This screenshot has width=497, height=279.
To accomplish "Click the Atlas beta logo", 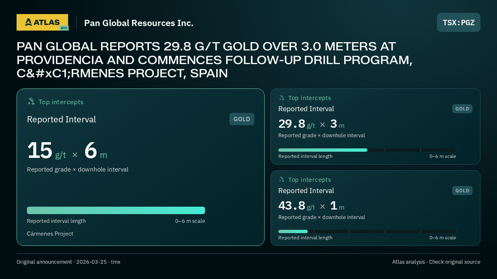I will point(42,22).
